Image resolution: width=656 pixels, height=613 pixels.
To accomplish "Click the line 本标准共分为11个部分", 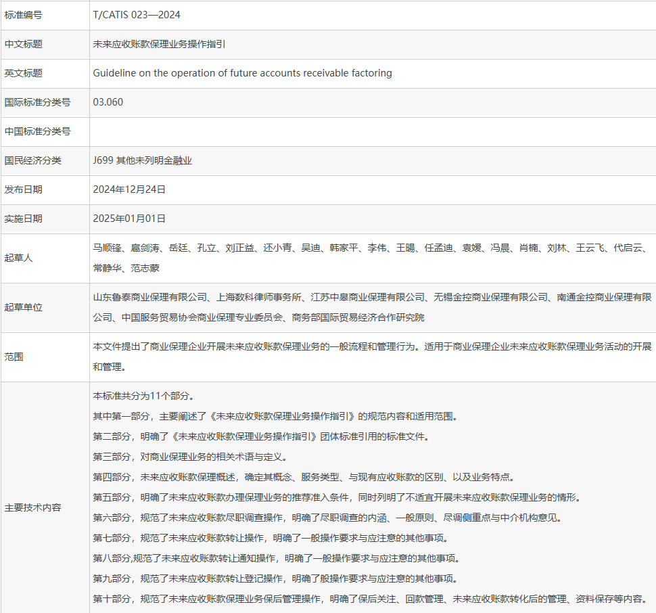I will pyautogui.click(x=143, y=396).
